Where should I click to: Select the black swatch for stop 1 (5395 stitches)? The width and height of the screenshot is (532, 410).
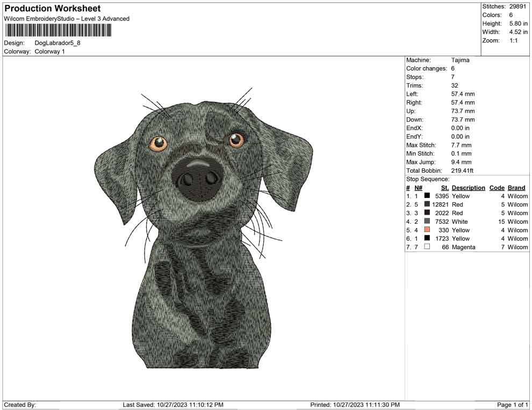[427, 196]
